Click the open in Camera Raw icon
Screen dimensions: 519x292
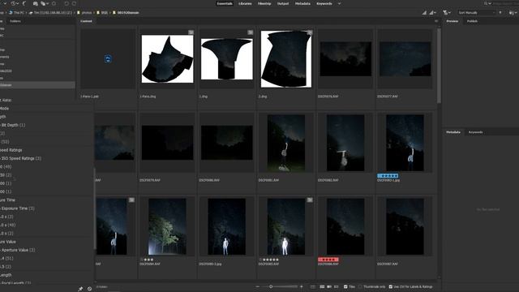pos(54,3)
